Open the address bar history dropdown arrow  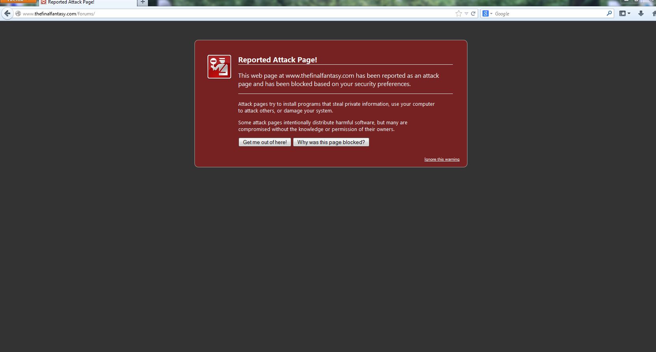466,13
